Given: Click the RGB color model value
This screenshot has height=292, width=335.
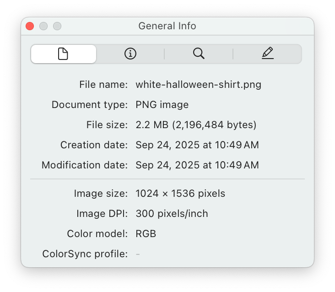Looking at the screenshot, I should (146, 234).
